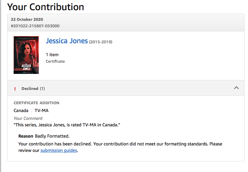The image size is (248, 172).
Task: Click the red exclamation Declined icon
Action: click(x=15, y=89)
